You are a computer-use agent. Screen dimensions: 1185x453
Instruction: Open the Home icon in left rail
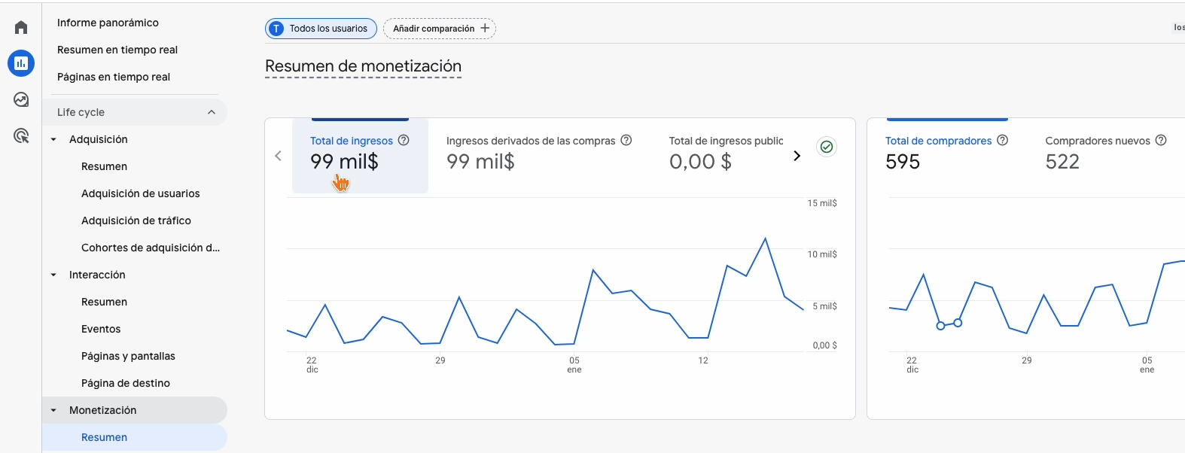(21, 28)
